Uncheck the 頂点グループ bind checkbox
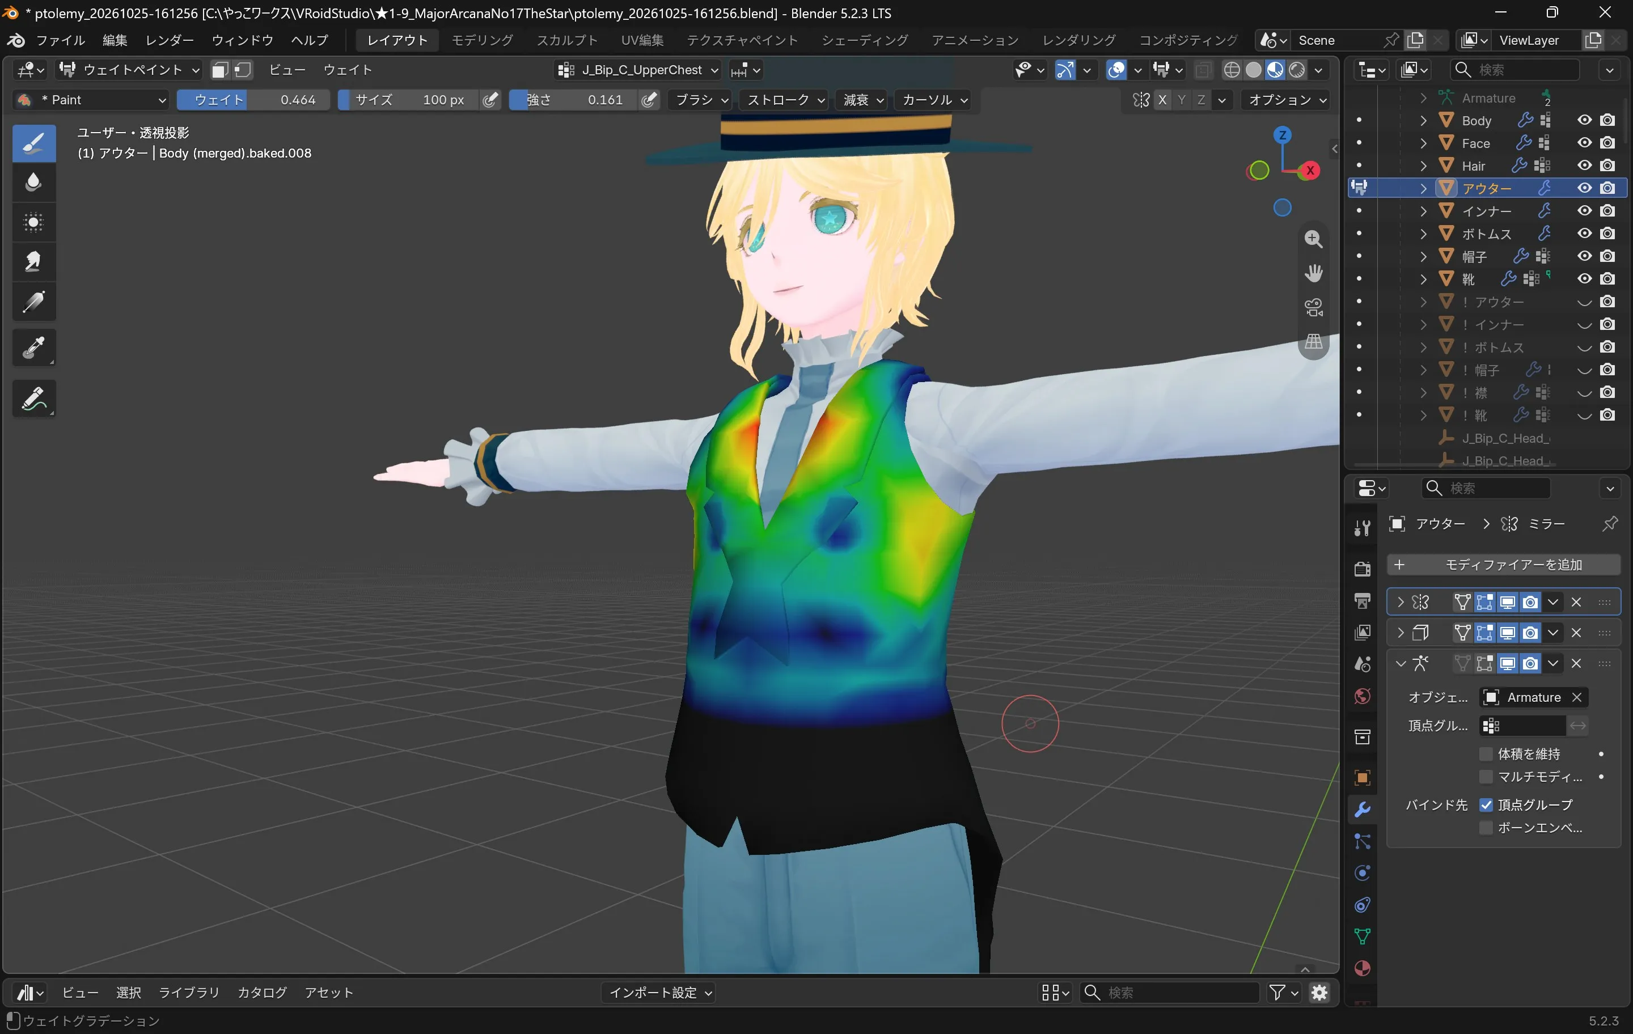Viewport: 1633px width, 1034px height. [x=1485, y=805]
